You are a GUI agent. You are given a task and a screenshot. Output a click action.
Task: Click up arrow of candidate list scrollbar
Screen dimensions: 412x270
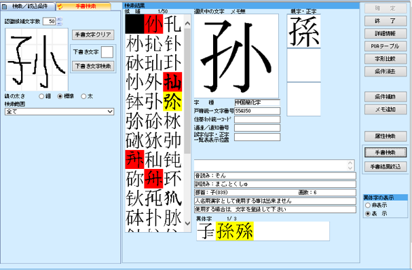pos(187,23)
